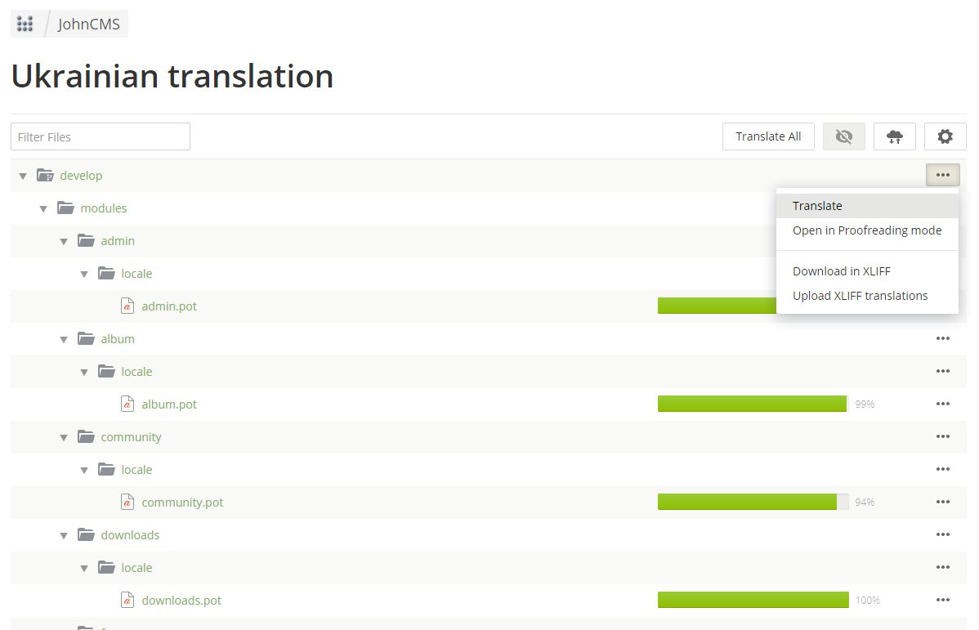Viewport: 979px width, 630px height.
Task: Click the apps grid icon beside JohnCMS
Action: [x=25, y=24]
